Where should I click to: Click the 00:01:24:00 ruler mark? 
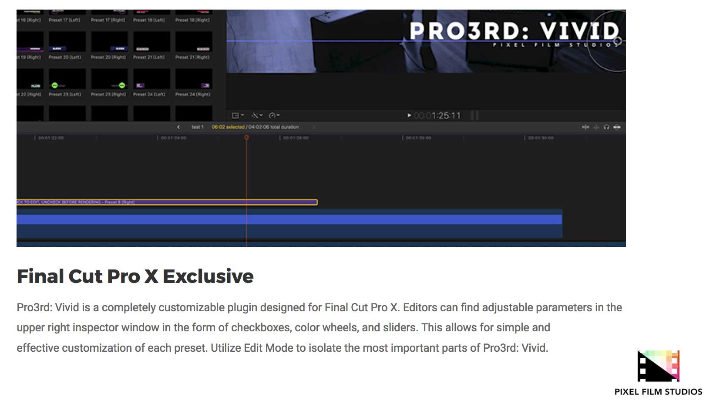[173, 138]
